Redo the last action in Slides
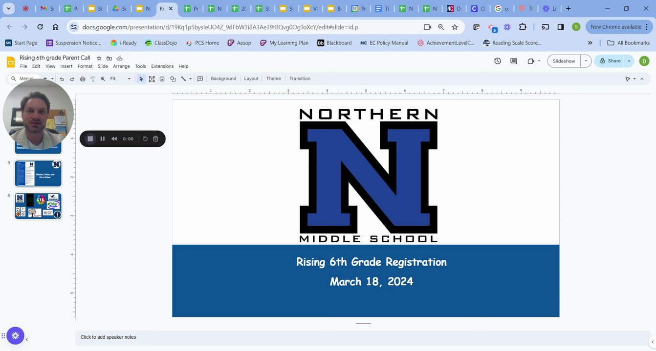Viewport: 656px width, 351px height. pos(72,78)
